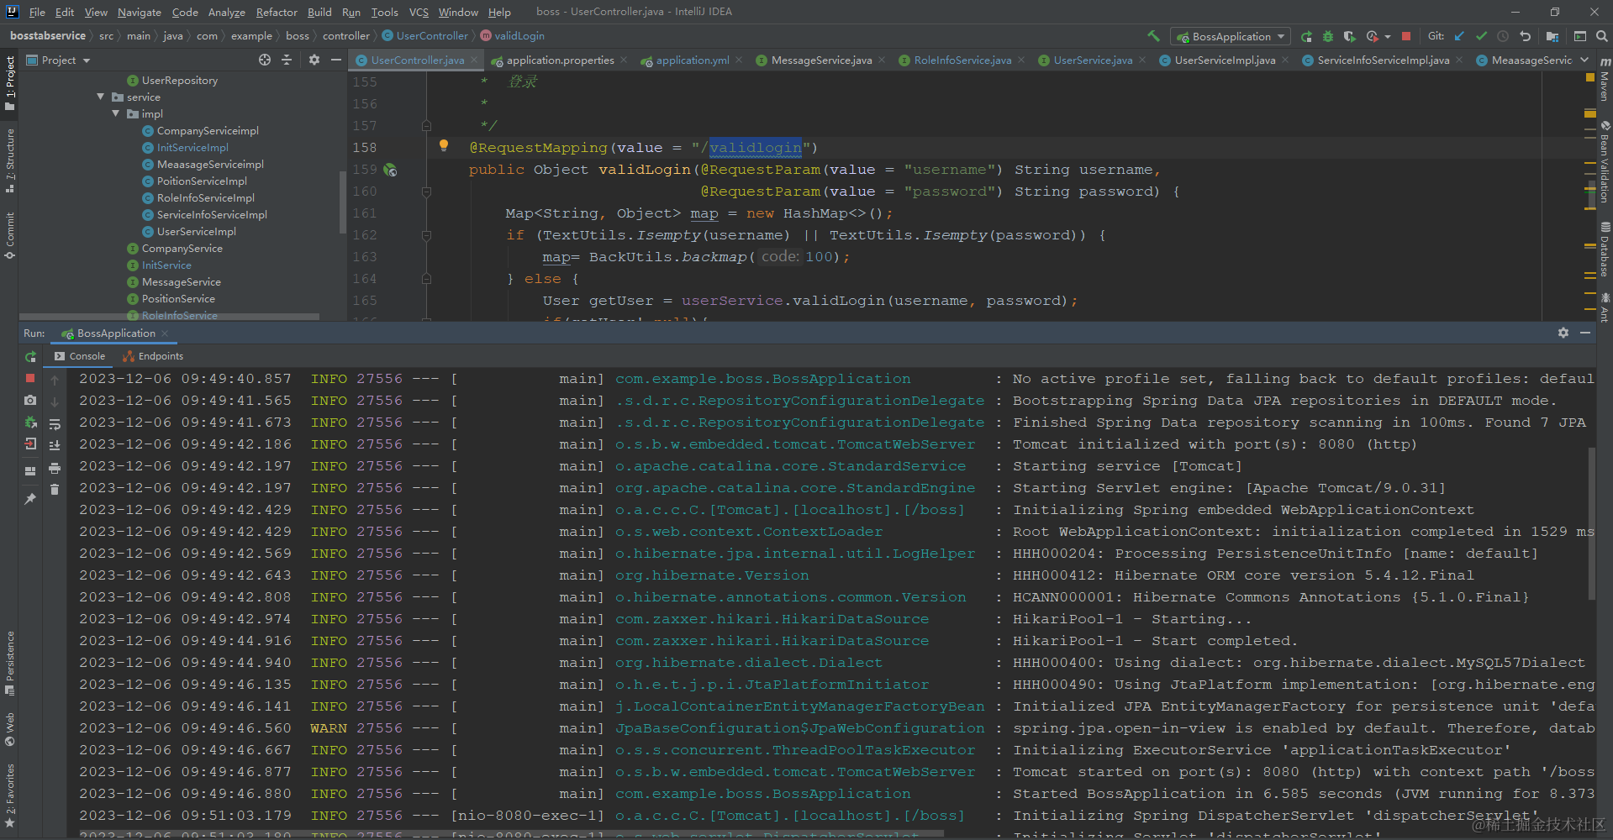Image resolution: width=1613 pixels, height=840 pixels.
Task: Toggle soft-wrap in the console
Action: tap(55, 424)
